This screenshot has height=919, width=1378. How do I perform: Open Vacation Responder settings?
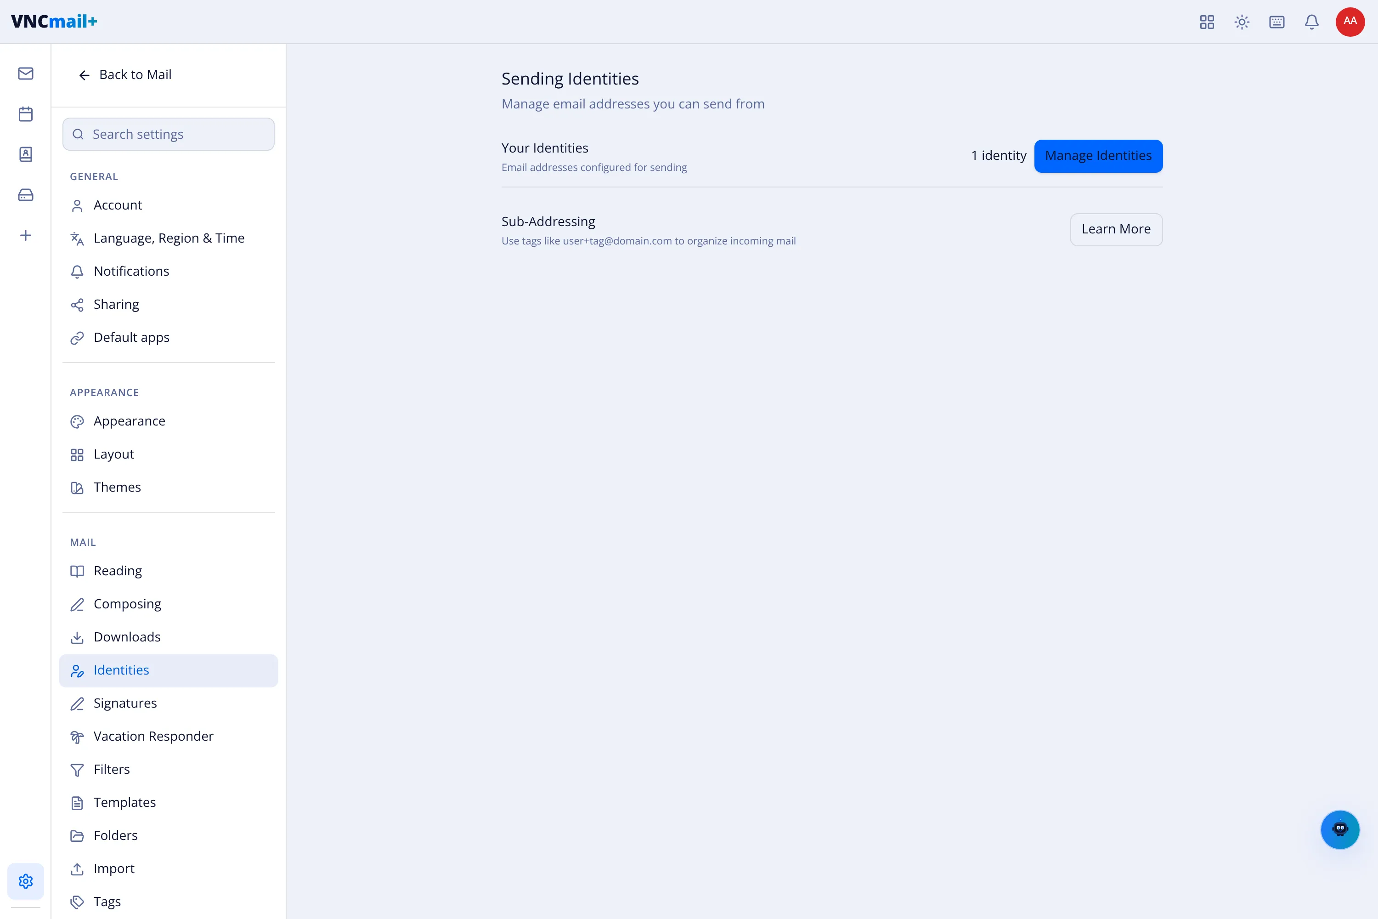pos(169,736)
